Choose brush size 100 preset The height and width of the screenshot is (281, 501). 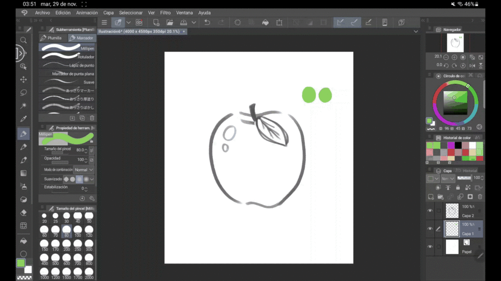pos(78,231)
